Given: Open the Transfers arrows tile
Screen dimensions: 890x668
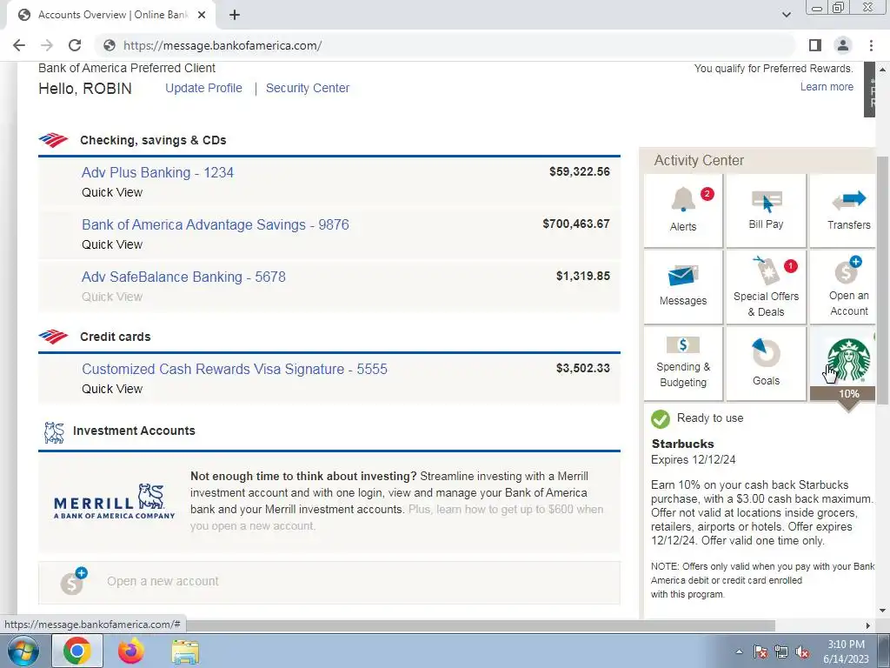Looking at the screenshot, I should (842, 210).
